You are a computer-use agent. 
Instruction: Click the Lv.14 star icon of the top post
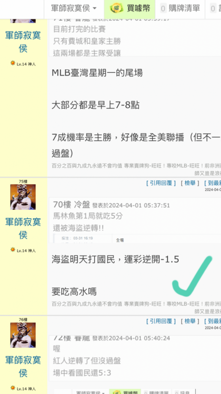(x=13, y=63)
